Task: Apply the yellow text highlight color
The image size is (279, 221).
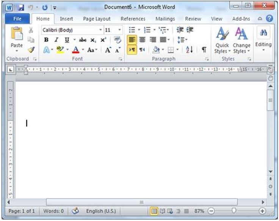Action: click(60, 50)
